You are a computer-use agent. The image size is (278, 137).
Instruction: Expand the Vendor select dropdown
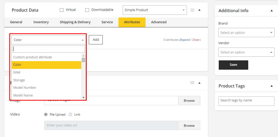[246, 52]
